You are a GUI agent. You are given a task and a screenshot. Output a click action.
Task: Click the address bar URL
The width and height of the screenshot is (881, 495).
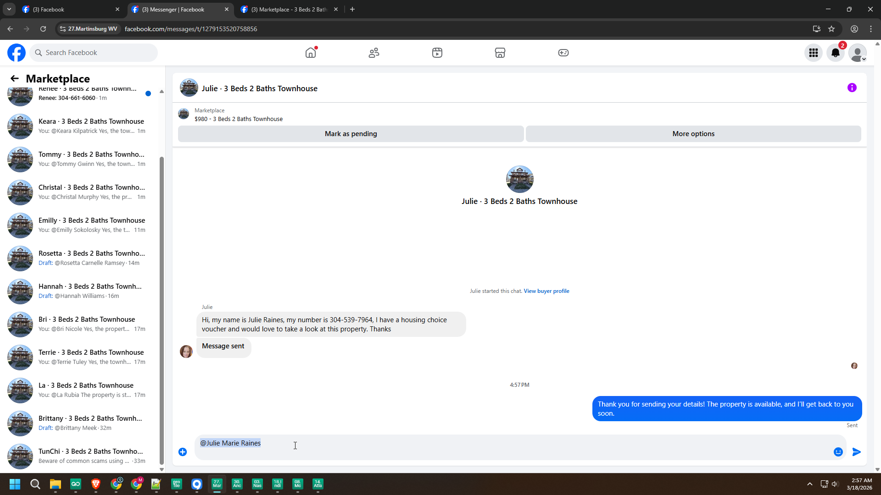click(191, 29)
